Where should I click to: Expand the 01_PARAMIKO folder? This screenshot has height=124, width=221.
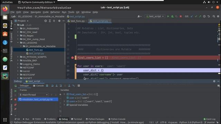click(18, 29)
